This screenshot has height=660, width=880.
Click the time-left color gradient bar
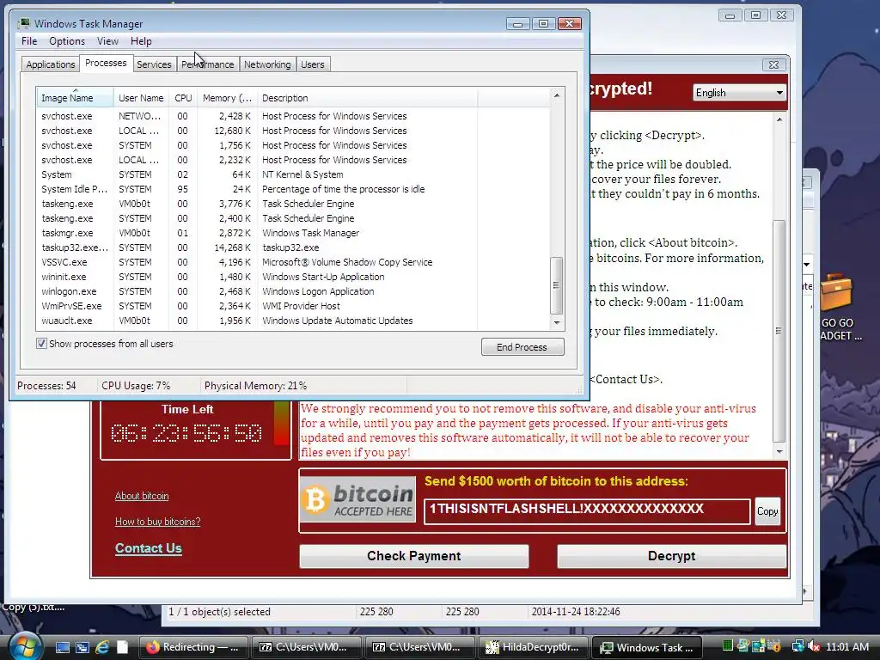pyautogui.click(x=281, y=425)
